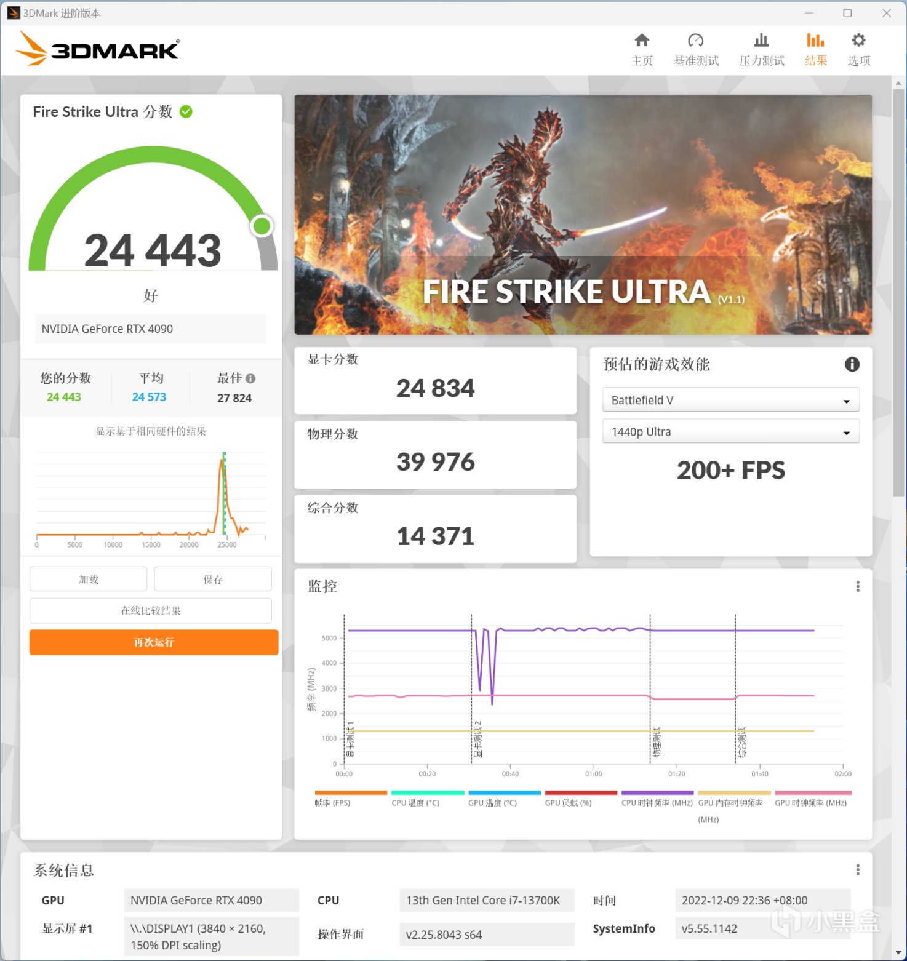Click 在线比较结果 compare online button
This screenshot has height=961, width=907.
pos(151,610)
